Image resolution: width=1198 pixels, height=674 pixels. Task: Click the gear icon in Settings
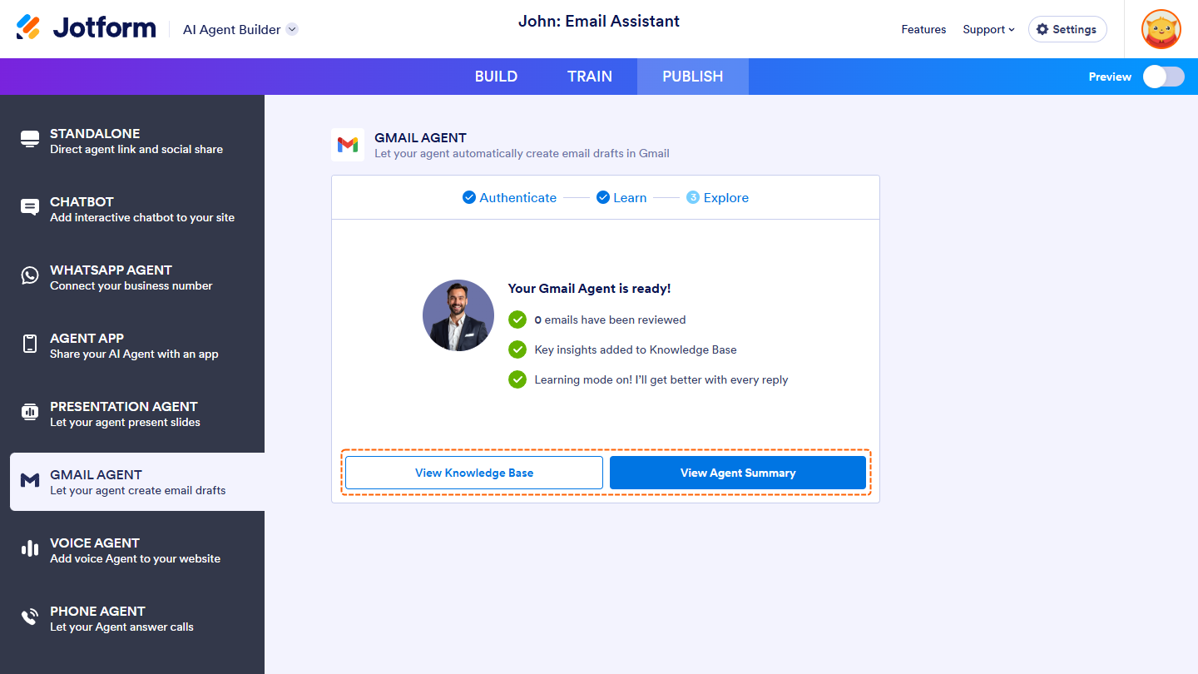point(1042,29)
